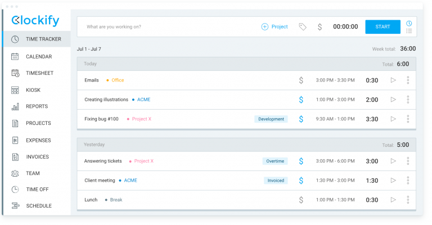Go to Timesheet in sidebar
The height and width of the screenshot is (225, 432).
pyautogui.click(x=40, y=73)
